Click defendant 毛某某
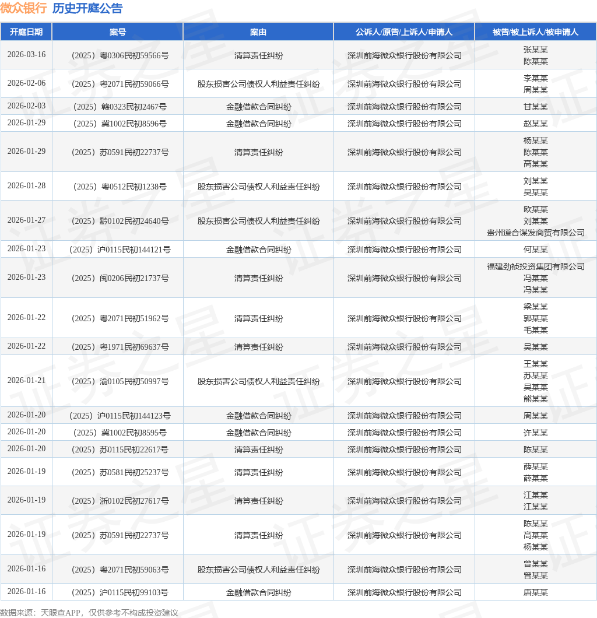This screenshot has height=618, width=597. point(536,330)
